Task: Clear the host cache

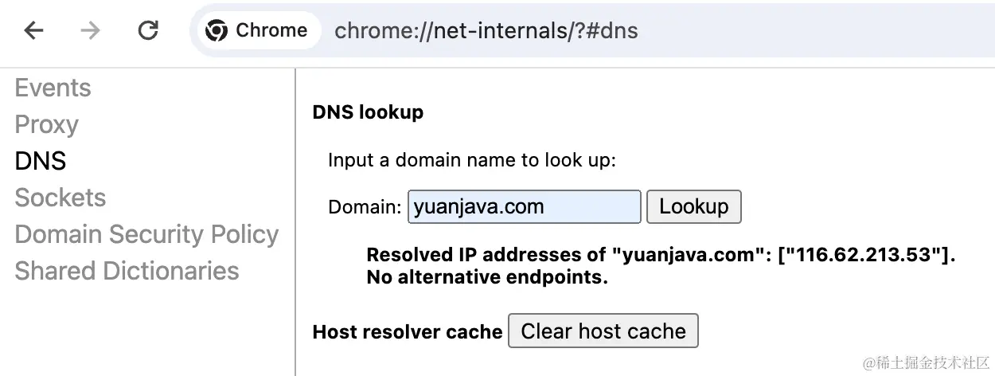Action: coord(603,331)
